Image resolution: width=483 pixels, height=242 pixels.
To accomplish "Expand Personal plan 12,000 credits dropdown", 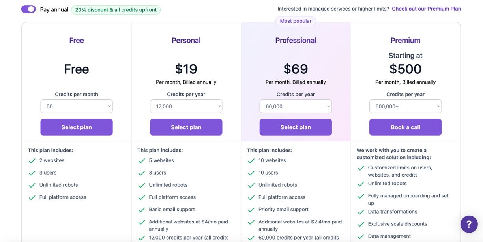I will [186, 106].
